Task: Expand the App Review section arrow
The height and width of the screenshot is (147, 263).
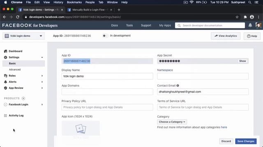Action: pyautogui.click(x=42, y=88)
